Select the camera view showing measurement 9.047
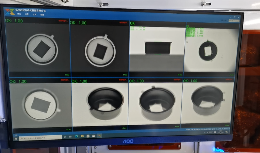Viewport: 260px width, 153px height. 211,49
